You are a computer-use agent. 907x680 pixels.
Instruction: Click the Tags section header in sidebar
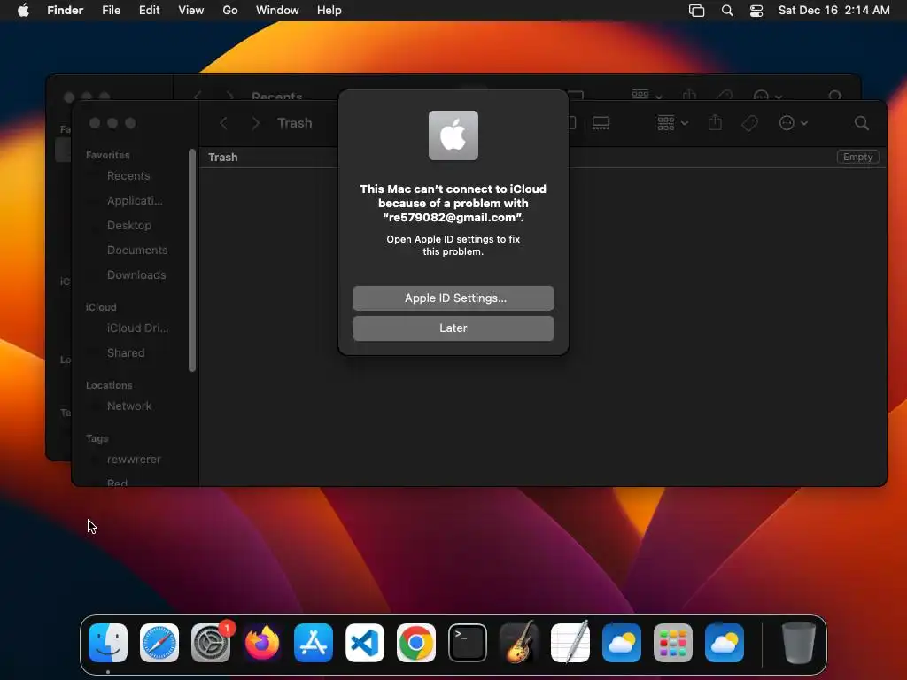tap(97, 438)
